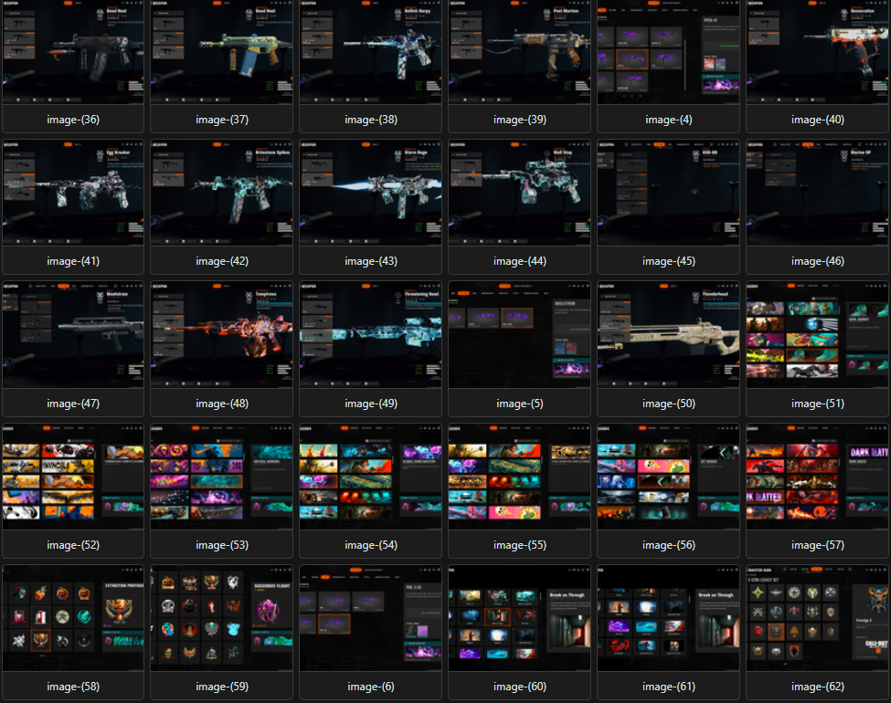891x703 pixels.
Task: Click the file name image-(52)
Action: coord(73,545)
